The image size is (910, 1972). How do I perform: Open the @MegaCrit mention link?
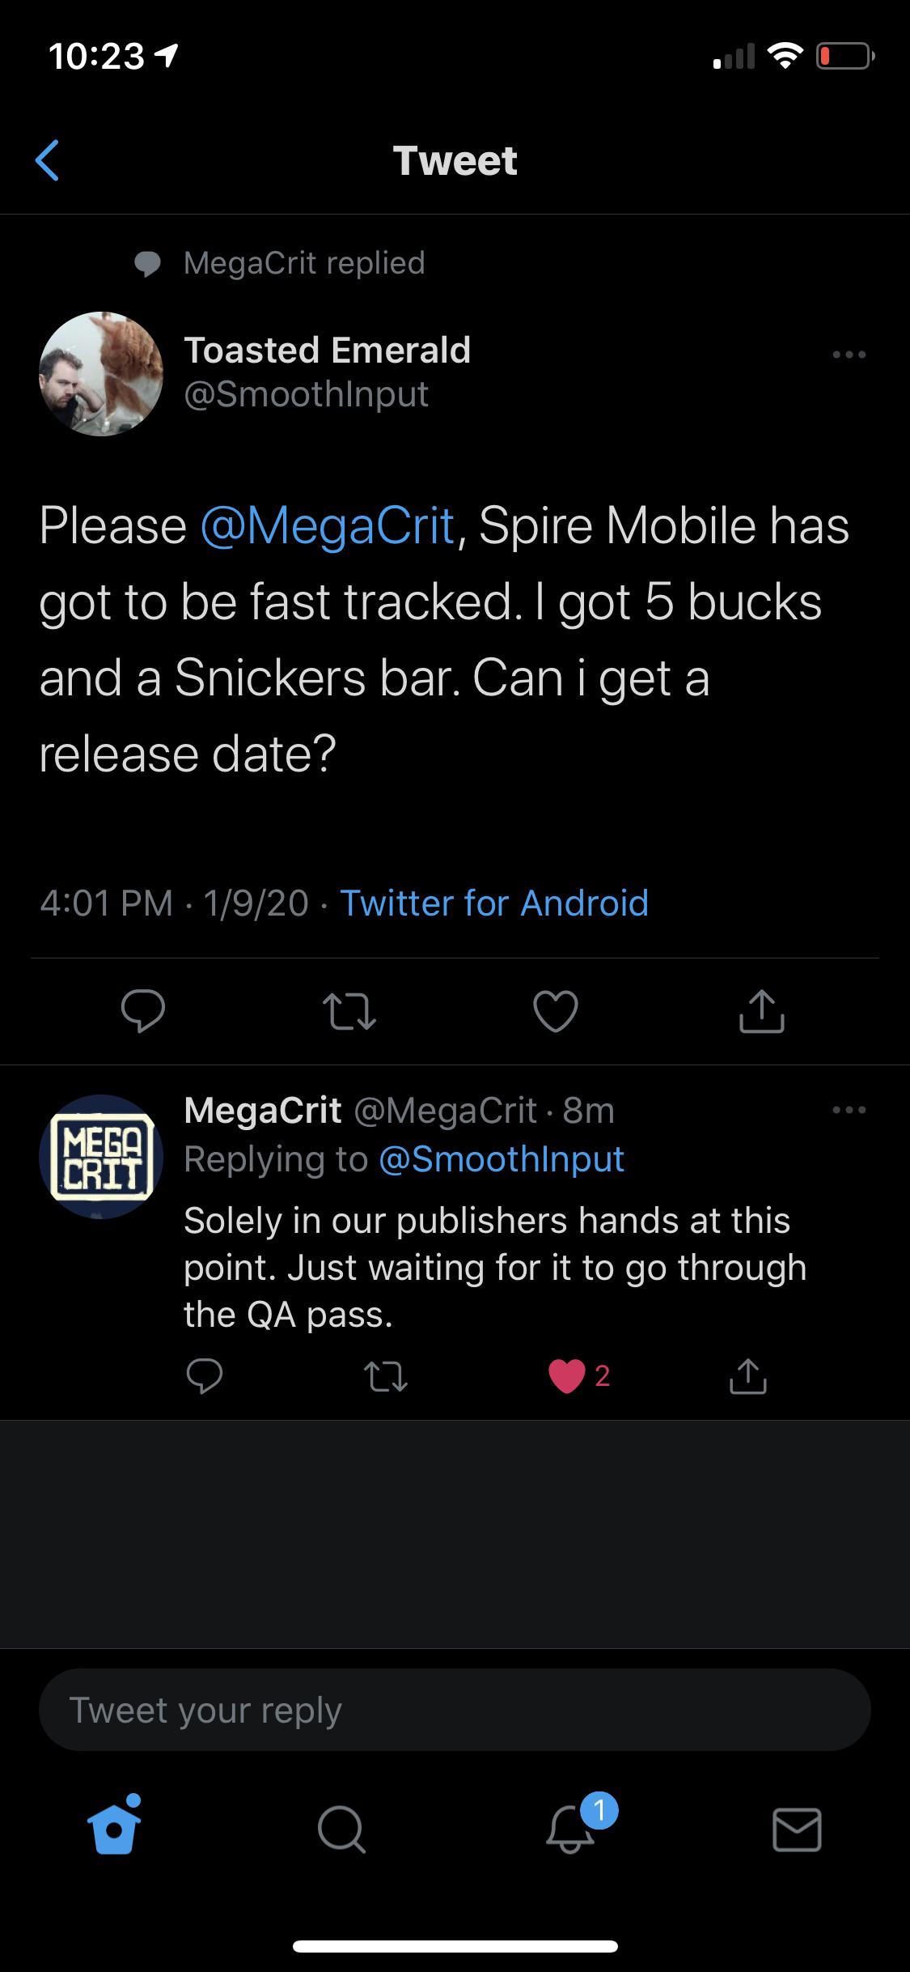326,524
